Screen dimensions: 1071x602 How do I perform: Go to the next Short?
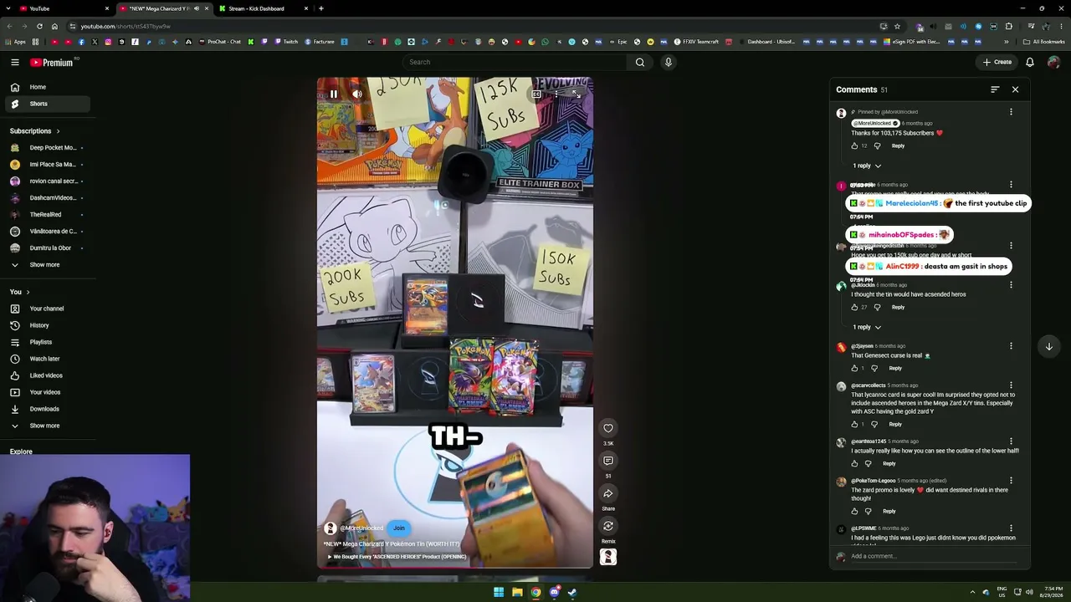pos(1049,346)
